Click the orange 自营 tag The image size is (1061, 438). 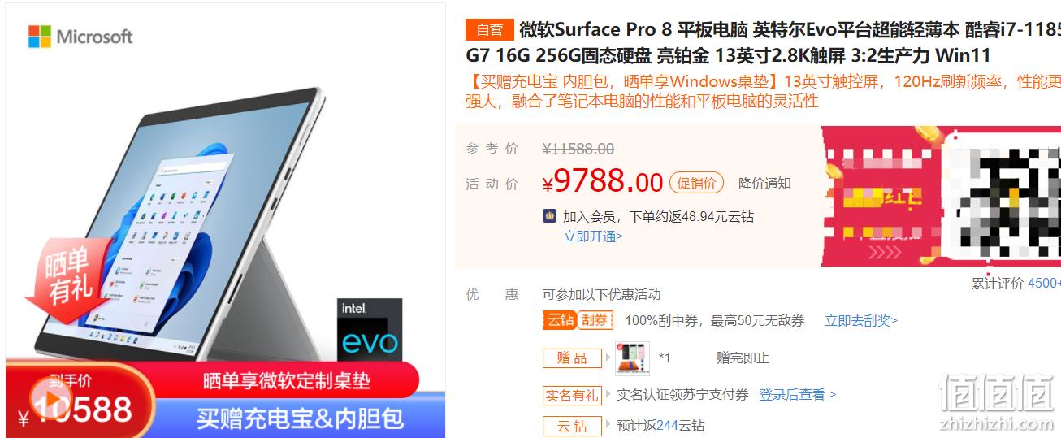[x=489, y=30]
